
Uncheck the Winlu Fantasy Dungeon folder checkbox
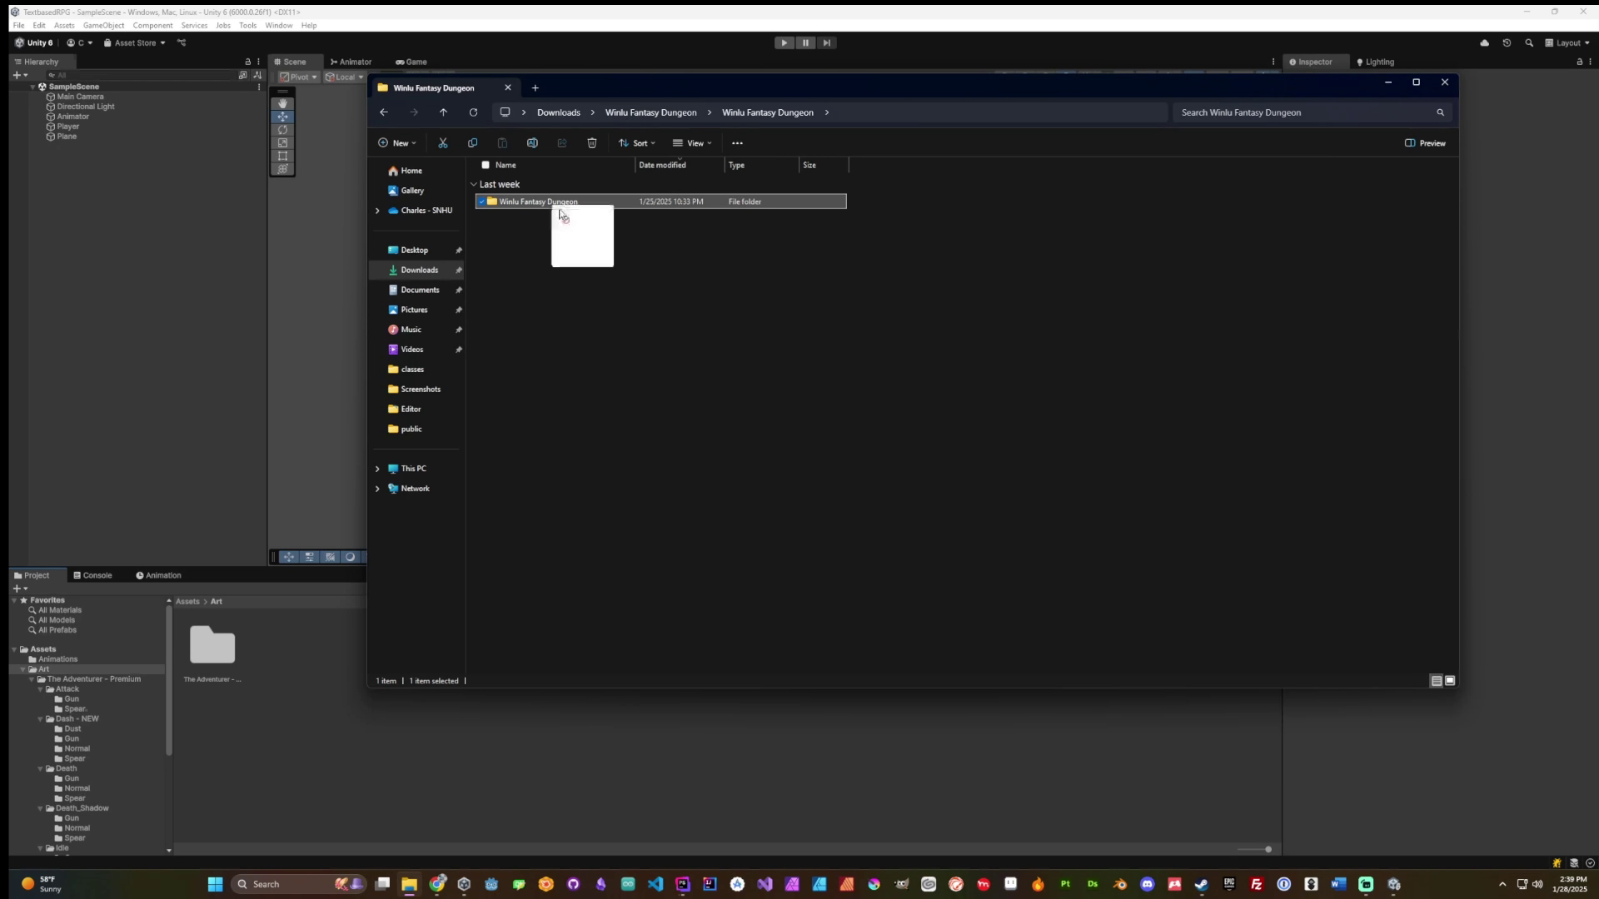click(481, 201)
